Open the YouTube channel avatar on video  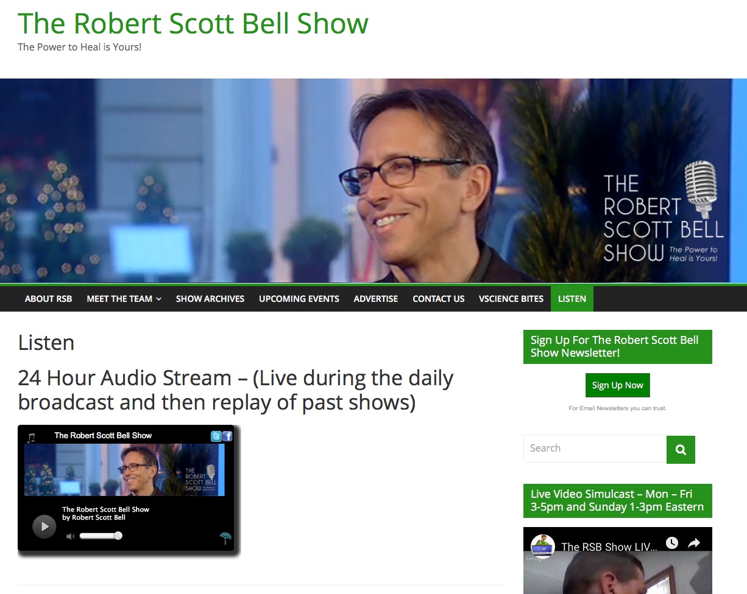[x=542, y=546]
